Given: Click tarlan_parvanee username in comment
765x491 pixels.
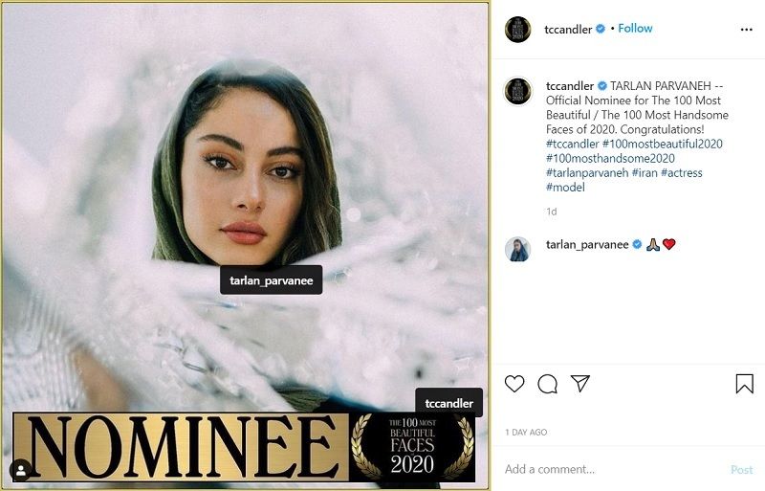Looking at the screenshot, I should [587, 244].
